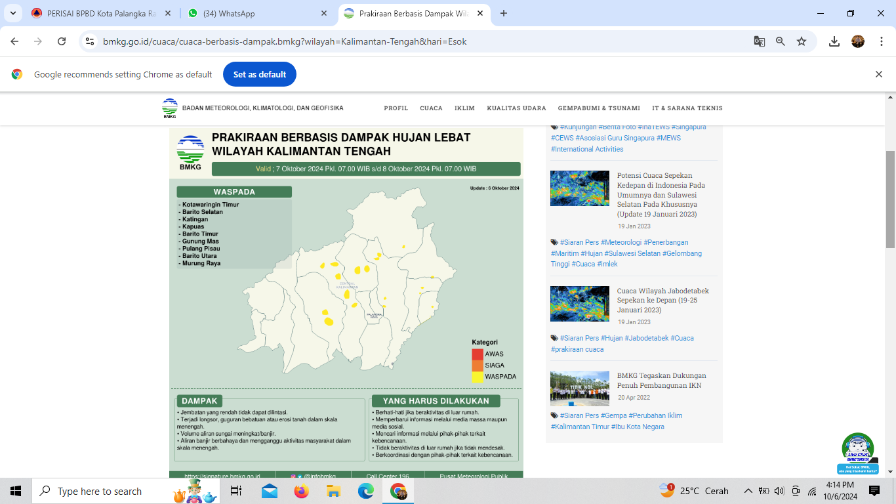Screen dimensions: 896x504
Task: Click the #Siaran Pers #Meteorologi hashtag
Action: tap(600, 242)
